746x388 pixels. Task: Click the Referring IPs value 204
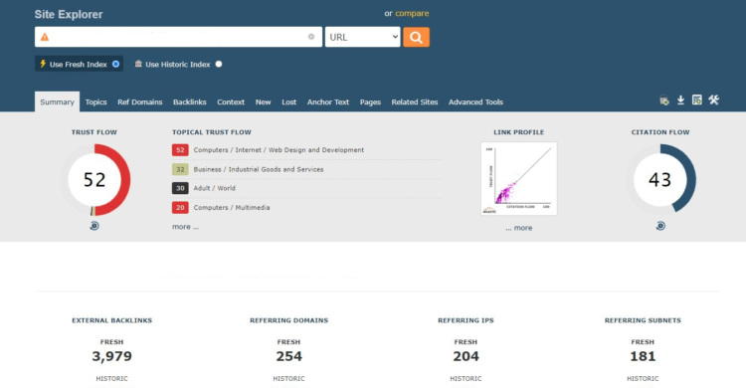tap(466, 356)
